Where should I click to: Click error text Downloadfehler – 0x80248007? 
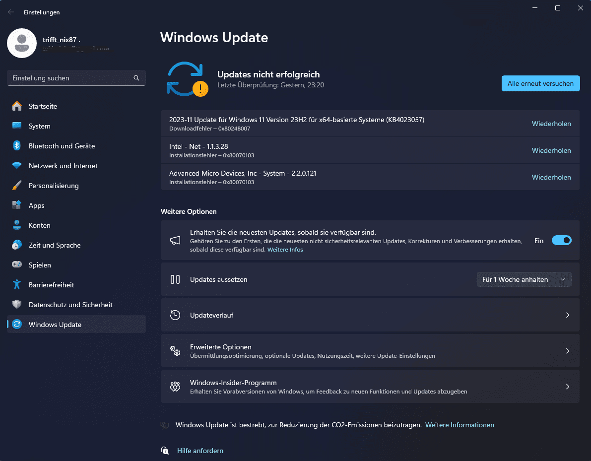[209, 129]
